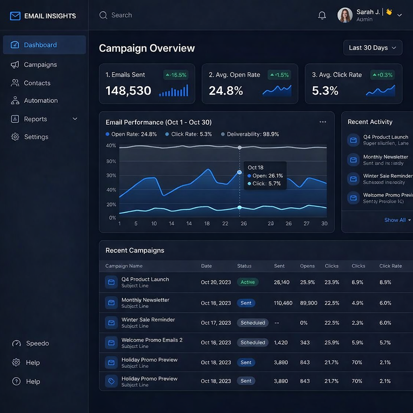Sort table by the Date column header
The height and width of the screenshot is (413, 413).
206,266
